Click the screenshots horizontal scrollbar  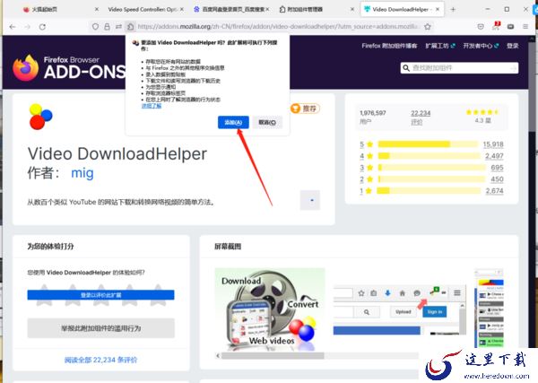pyautogui.click(x=273, y=355)
